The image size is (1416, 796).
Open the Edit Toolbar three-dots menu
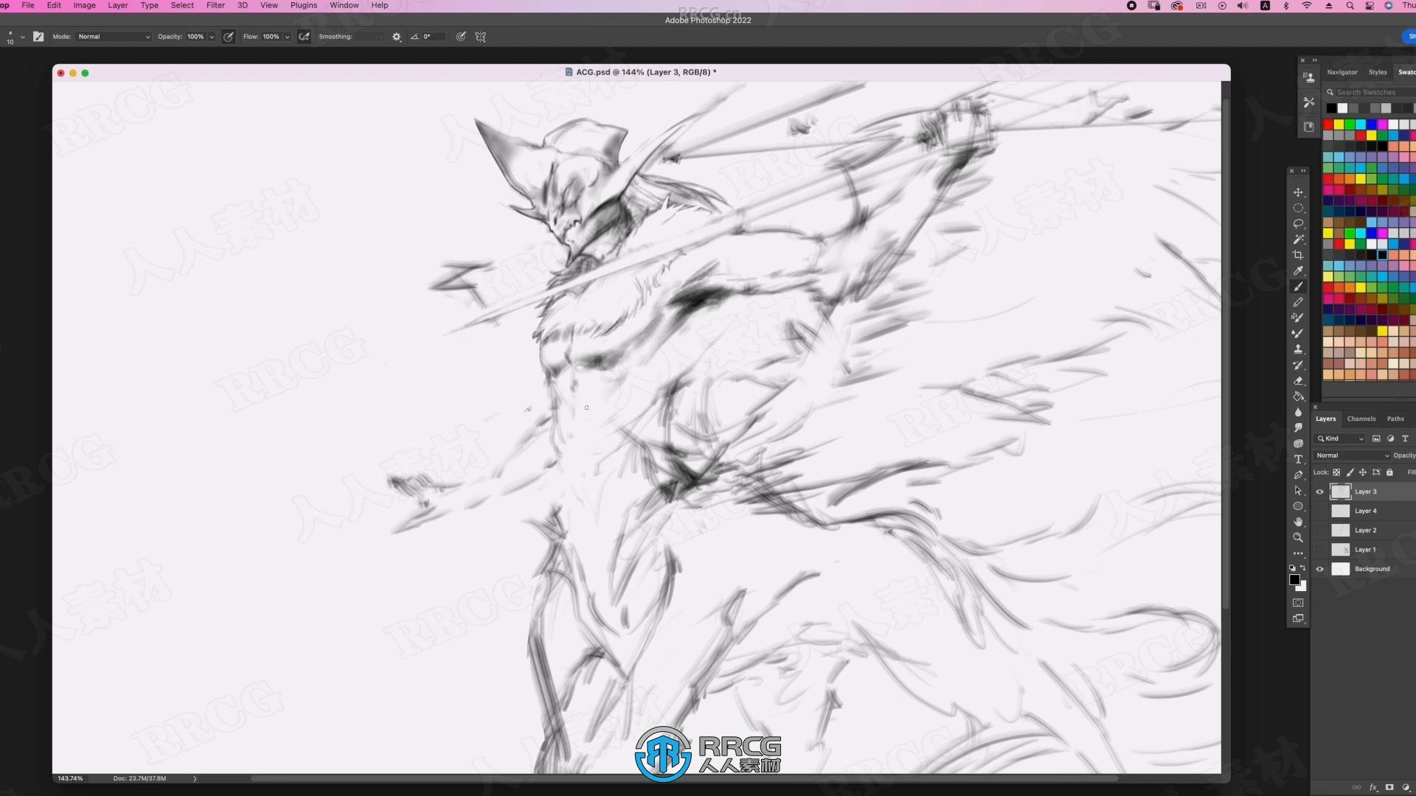tap(1298, 554)
